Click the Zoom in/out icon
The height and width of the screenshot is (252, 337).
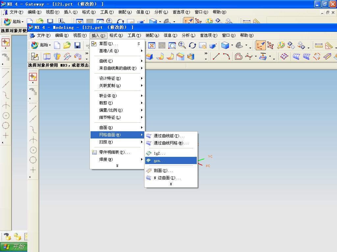click(182, 45)
